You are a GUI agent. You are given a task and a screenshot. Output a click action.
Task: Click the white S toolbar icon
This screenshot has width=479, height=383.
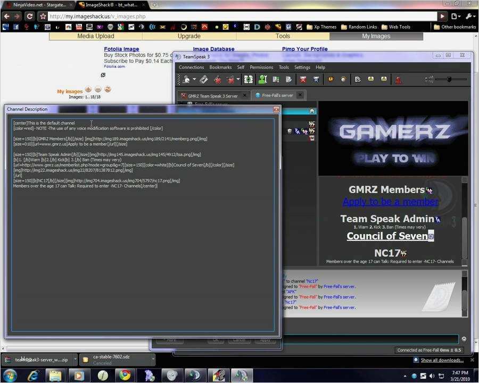pos(358,80)
